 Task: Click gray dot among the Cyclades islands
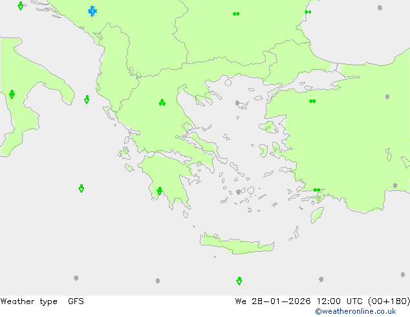pos(238,192)
